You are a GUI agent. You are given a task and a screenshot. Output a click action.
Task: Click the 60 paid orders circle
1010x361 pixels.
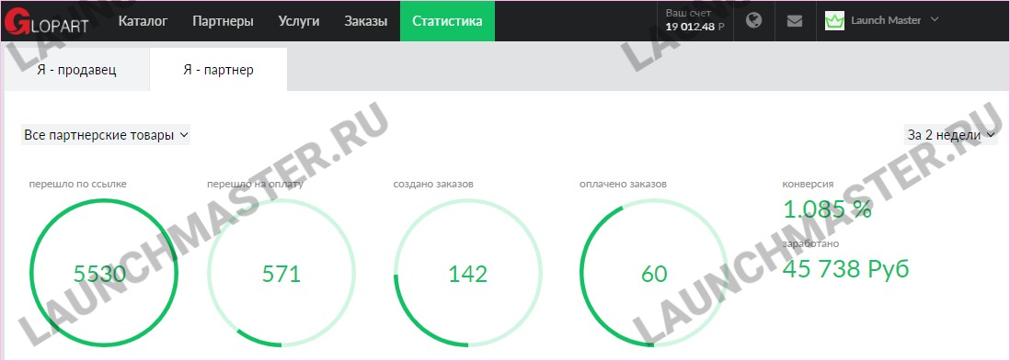click(x=654, y=273)
